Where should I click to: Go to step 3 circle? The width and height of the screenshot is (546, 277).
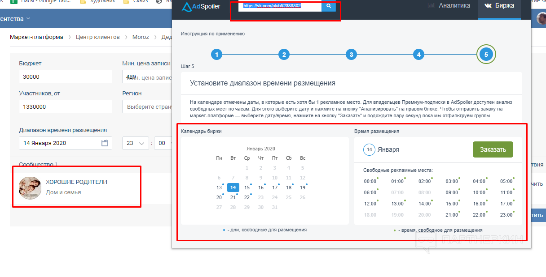coord(351,55)
